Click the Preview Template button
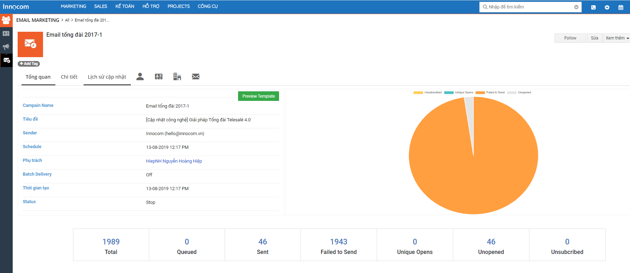 [x=259, y=96]
